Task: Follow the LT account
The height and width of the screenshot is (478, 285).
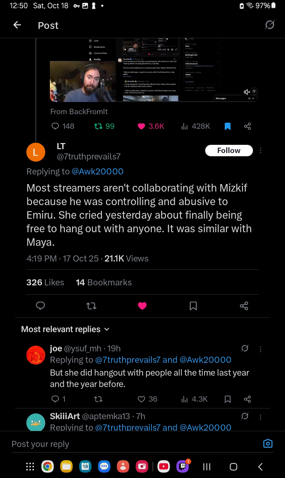Action: (229, 151)
